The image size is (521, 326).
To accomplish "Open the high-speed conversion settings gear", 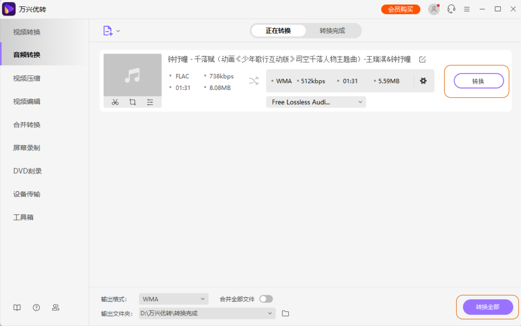I will [x=423, y=81].
